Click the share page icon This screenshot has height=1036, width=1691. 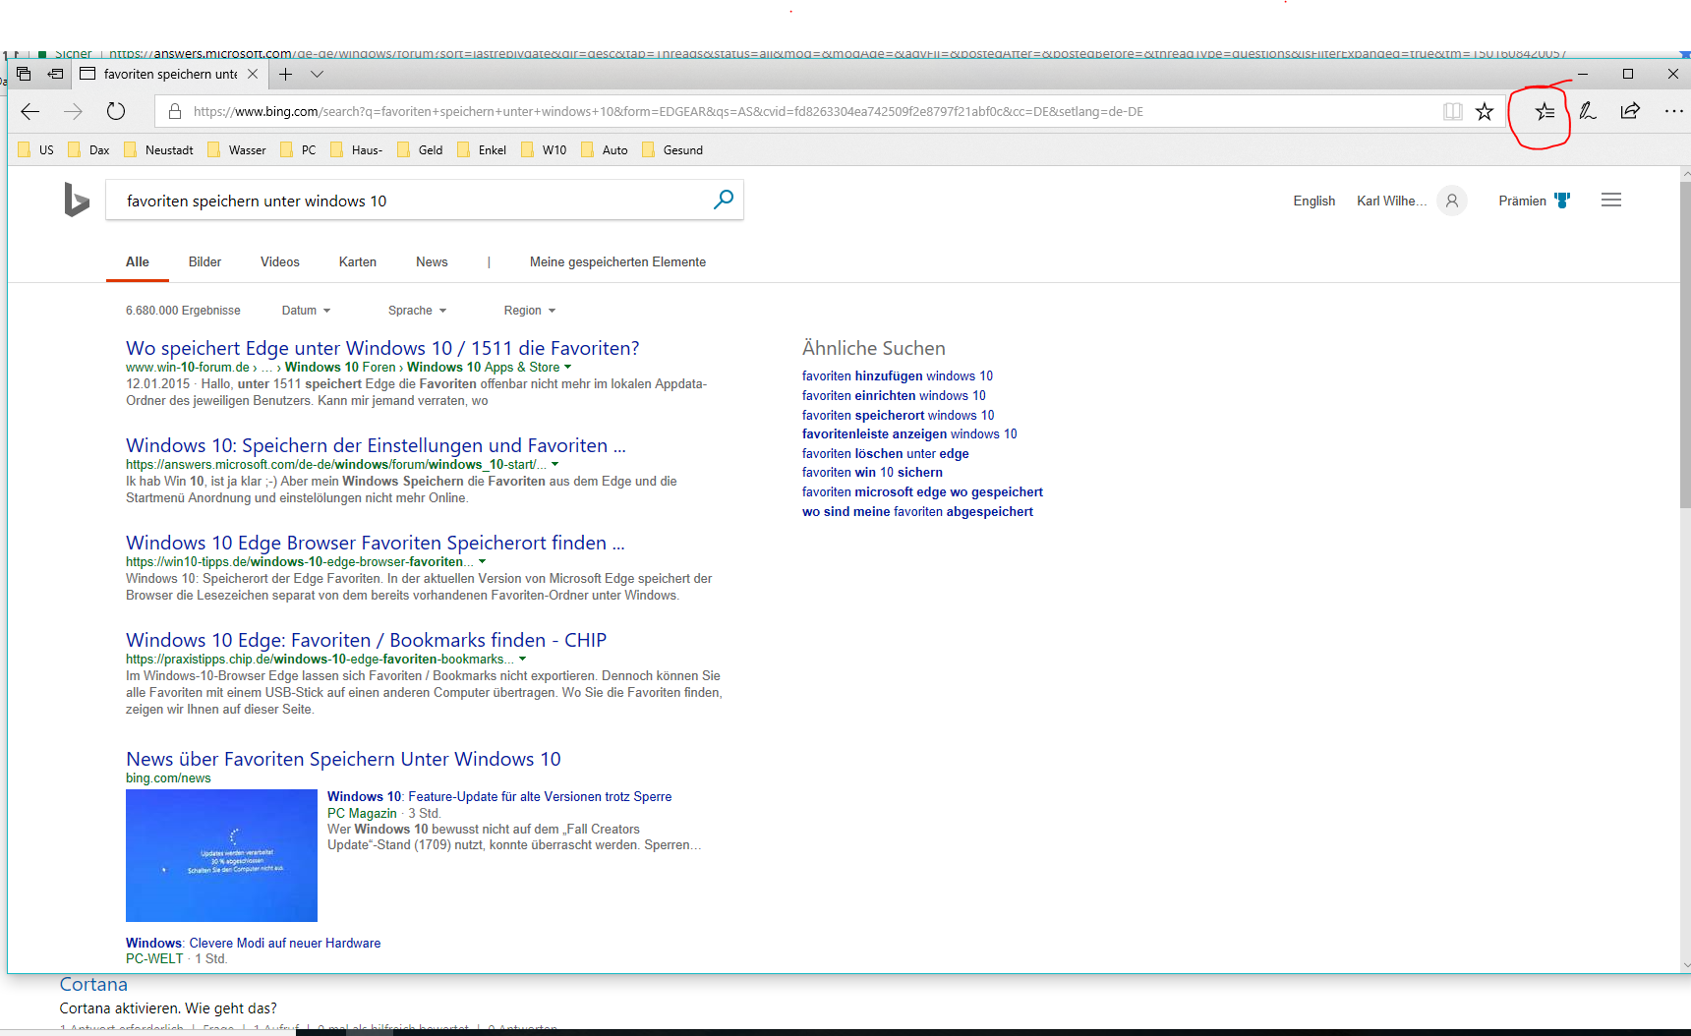pyautogui.click(x=1630, y=110)
